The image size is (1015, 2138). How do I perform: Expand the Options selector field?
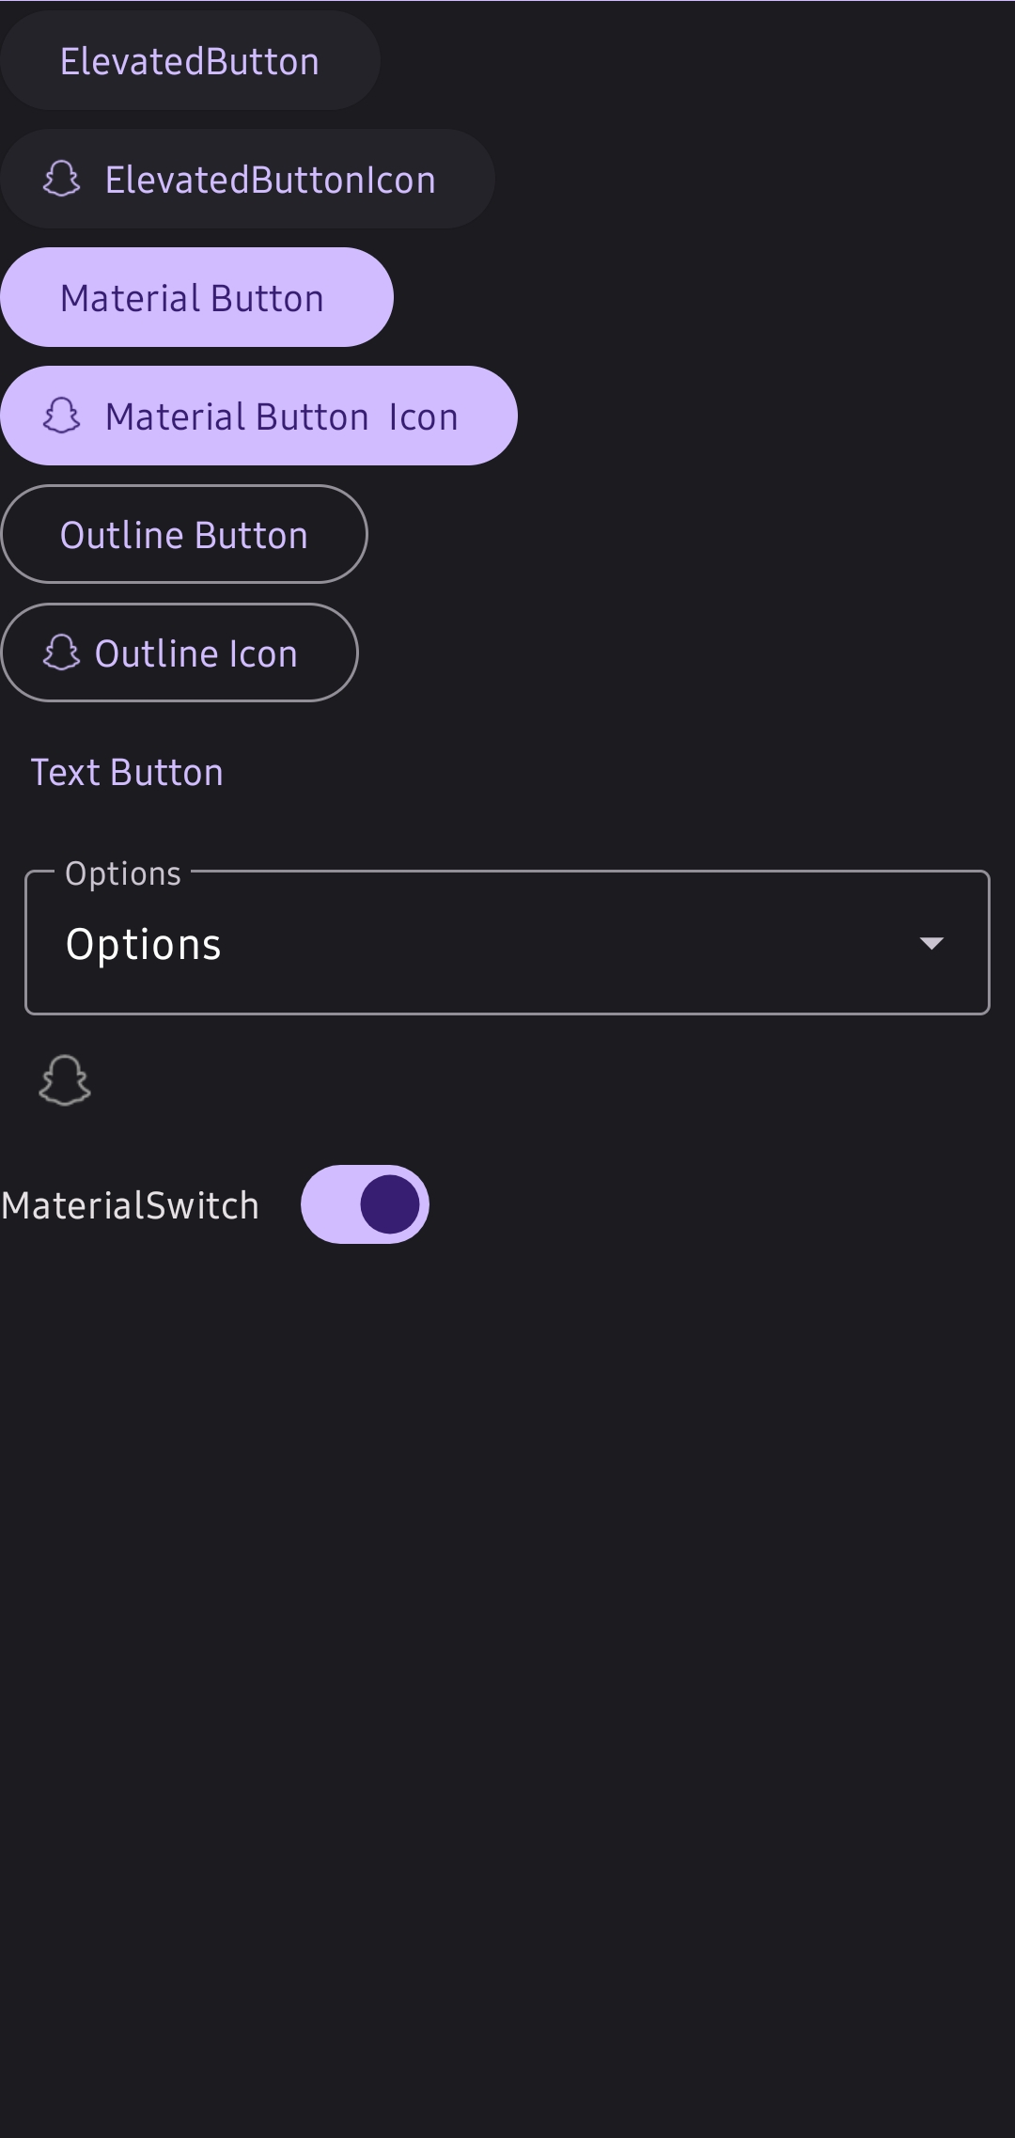coord(507,944)
